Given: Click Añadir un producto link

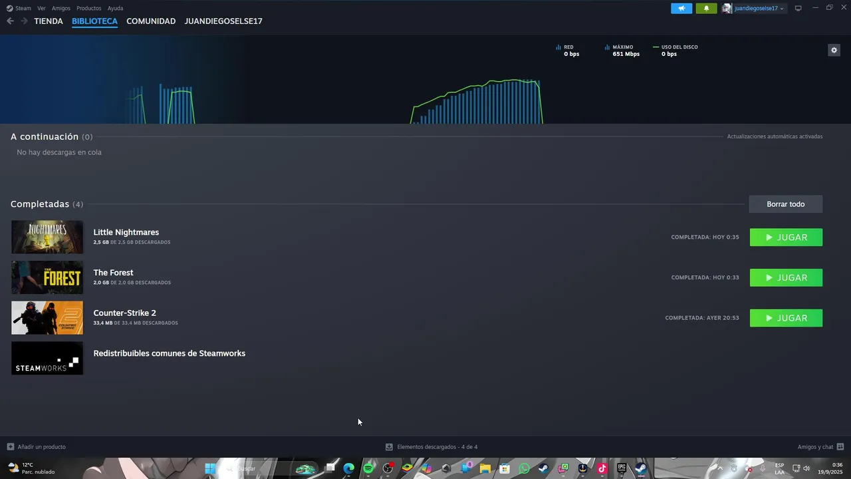Looking at the screenshot, I should (41, 447).
